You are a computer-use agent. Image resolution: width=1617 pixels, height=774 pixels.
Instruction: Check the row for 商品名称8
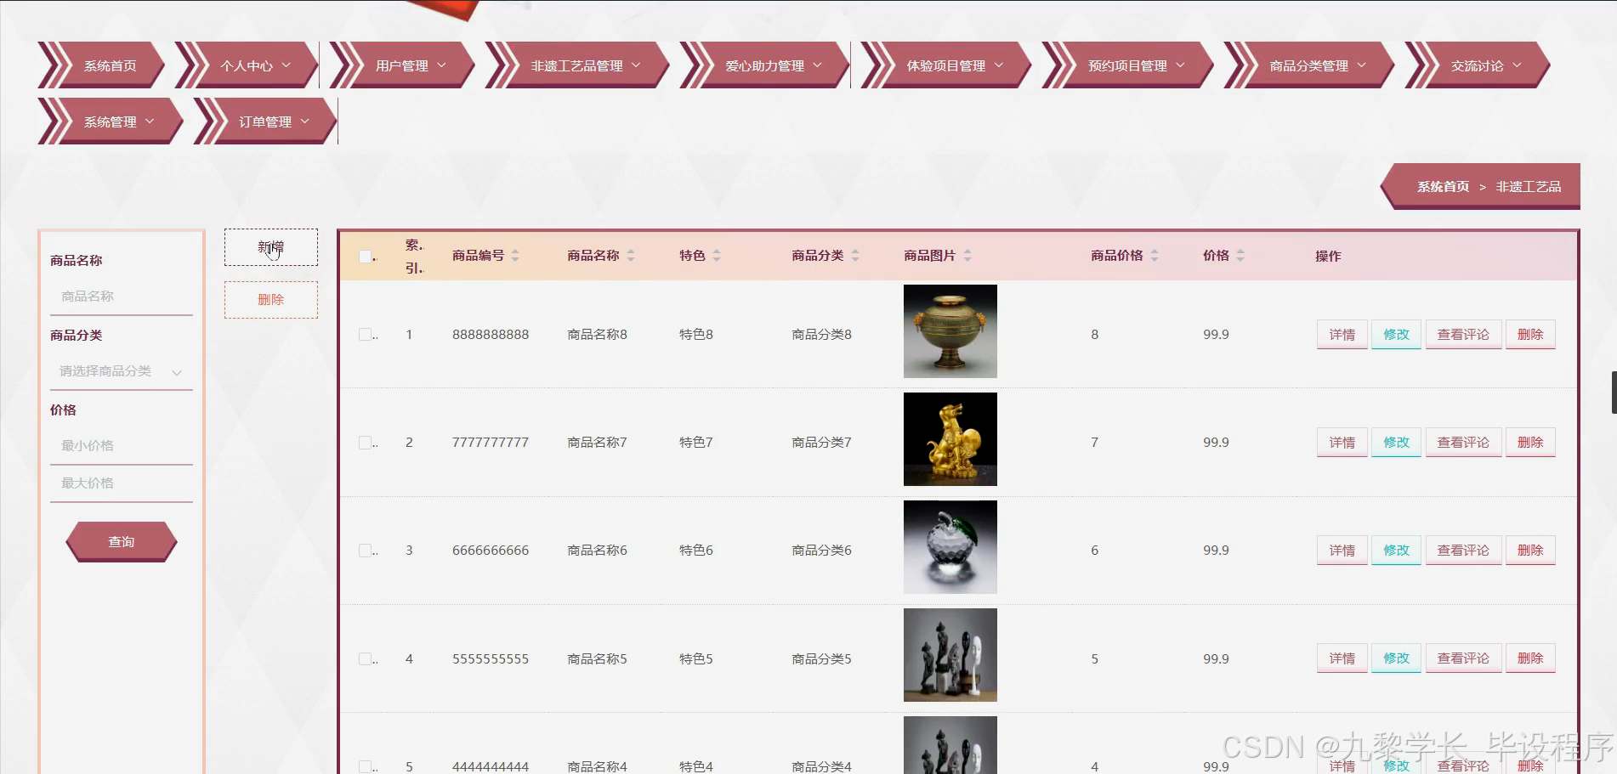[365, 335]
